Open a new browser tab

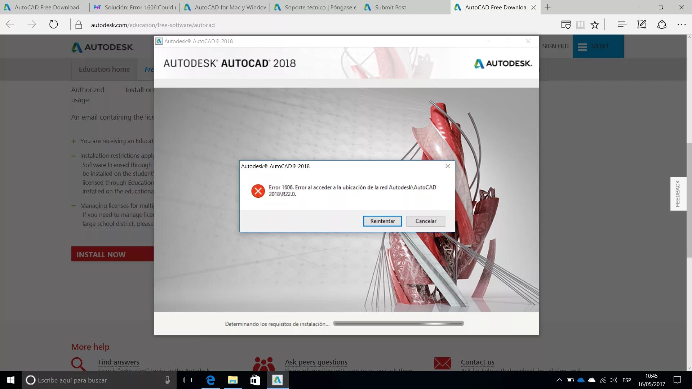tap(547, 7)
